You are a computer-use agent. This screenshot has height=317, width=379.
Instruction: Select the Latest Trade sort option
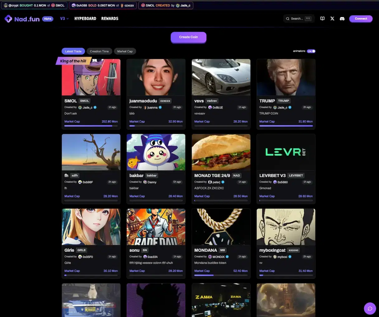[73, 52]
